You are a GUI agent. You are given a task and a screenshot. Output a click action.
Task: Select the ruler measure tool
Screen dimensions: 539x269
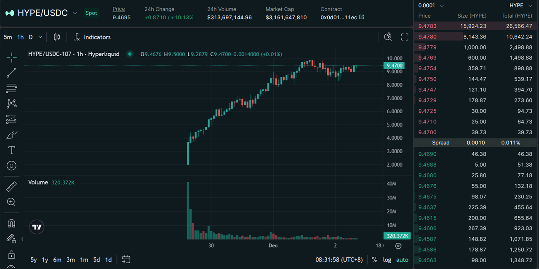click(x=12, y=186)
